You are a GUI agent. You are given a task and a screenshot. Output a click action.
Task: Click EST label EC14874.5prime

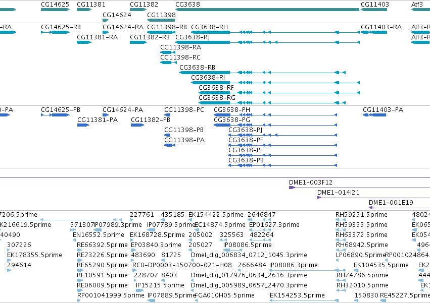[220, 225]
